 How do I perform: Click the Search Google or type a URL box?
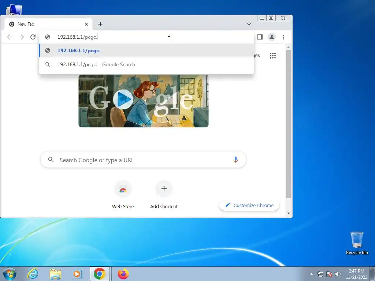144,160
